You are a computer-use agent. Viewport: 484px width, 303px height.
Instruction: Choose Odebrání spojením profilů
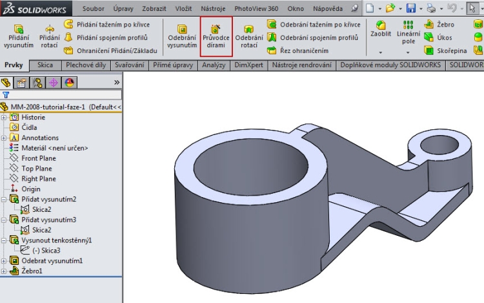coord(313,37)
